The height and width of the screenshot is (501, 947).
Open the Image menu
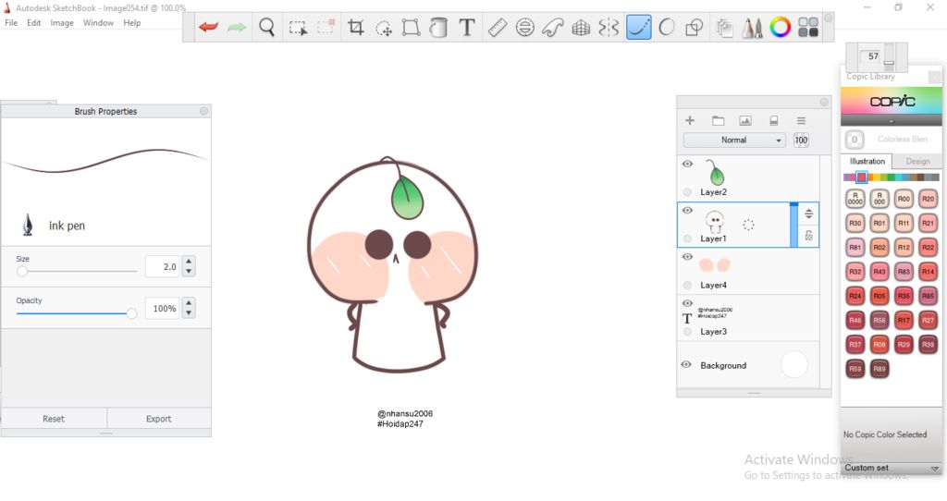[x=62, y=23]
